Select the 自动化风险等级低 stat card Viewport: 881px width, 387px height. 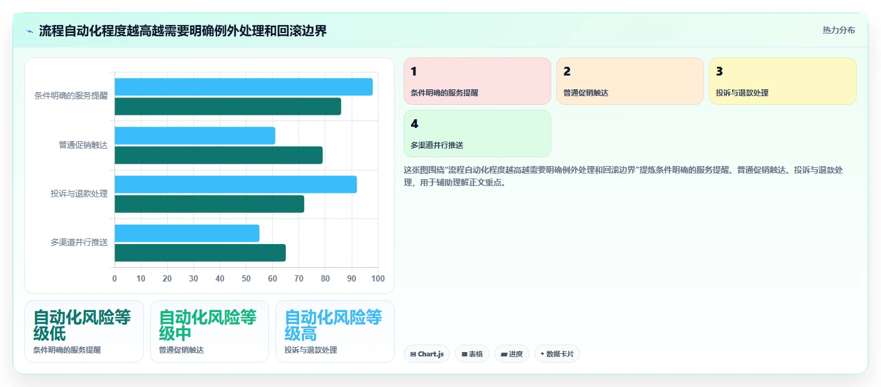pos(84,331)
